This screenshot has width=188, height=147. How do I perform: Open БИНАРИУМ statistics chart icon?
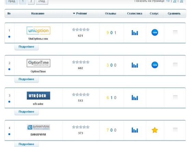[x=135, y=130]
